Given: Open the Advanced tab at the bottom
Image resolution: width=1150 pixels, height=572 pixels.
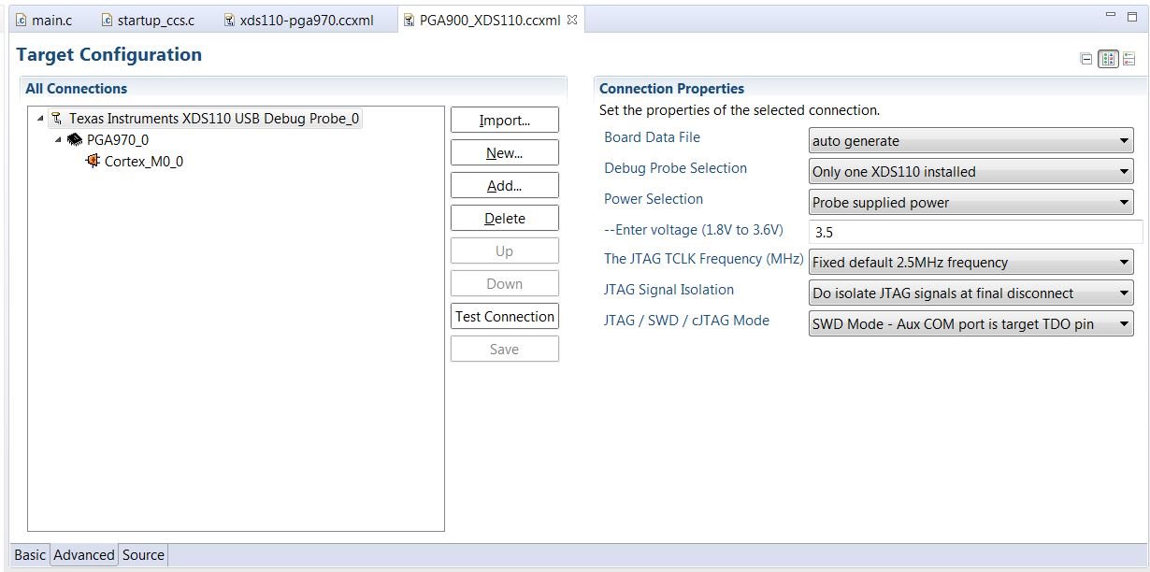Looking at the screenshot, I should pos(83,555).
